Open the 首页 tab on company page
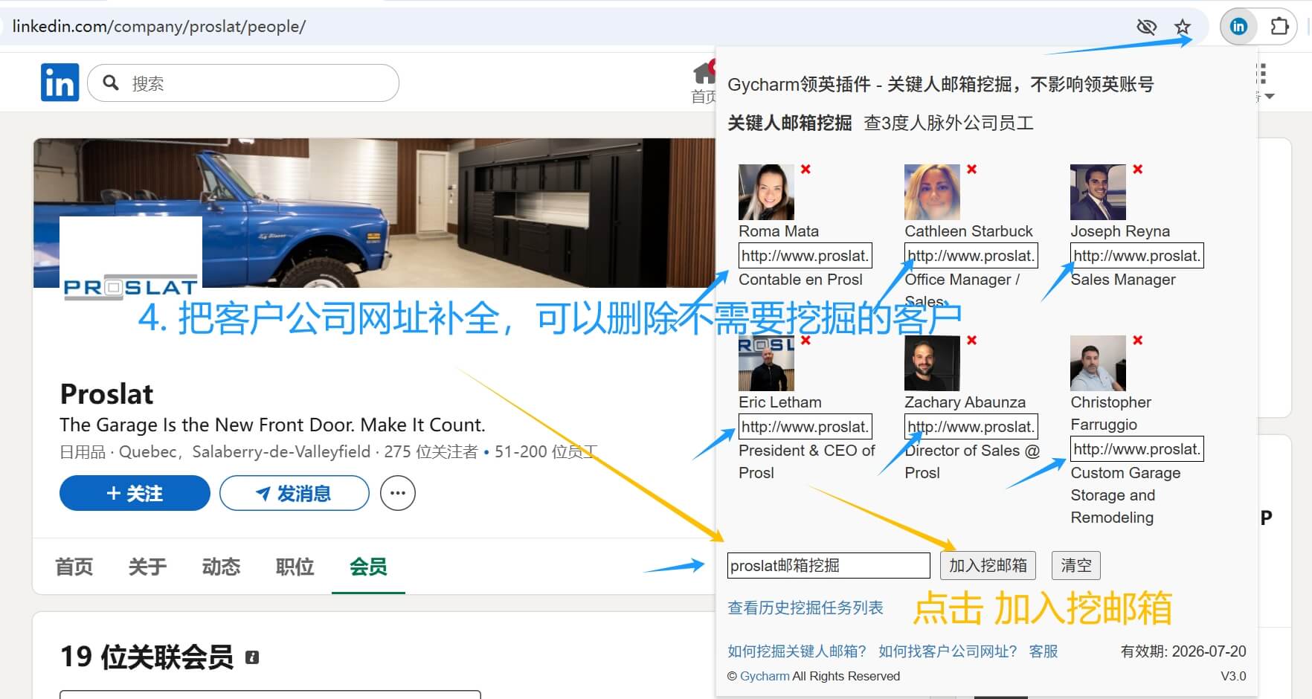Screen dimensions: 1312x699 [x=74, y=567]
